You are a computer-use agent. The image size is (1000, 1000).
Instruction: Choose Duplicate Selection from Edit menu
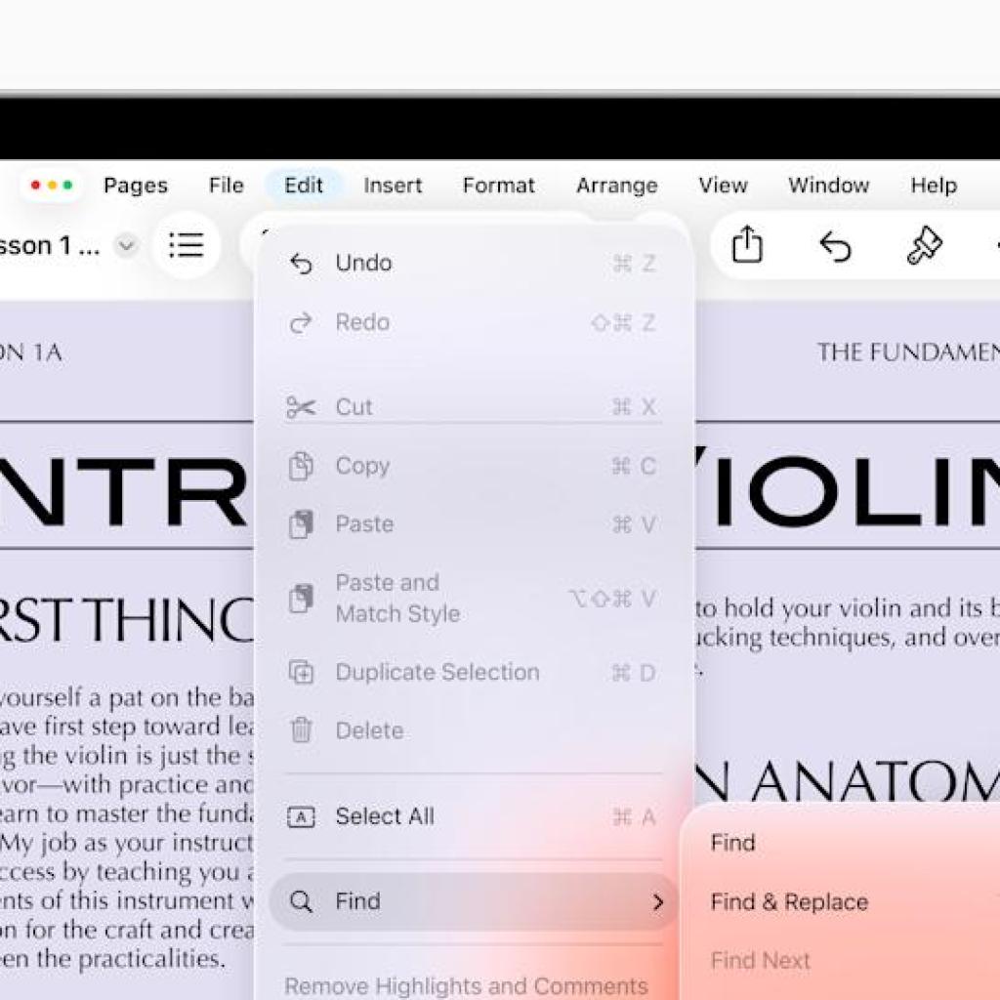[437, 672]
